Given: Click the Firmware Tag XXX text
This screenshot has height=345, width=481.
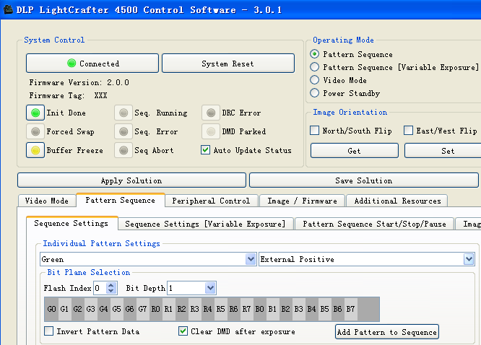Looking at the screenshot, I should click(68, 95).
